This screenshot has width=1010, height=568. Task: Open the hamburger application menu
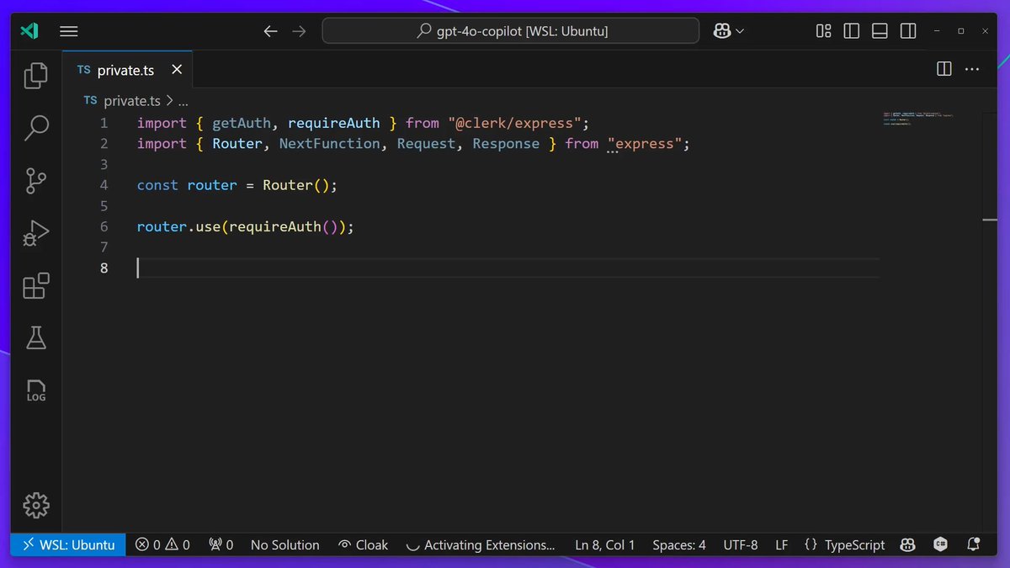tap(69, 31)
